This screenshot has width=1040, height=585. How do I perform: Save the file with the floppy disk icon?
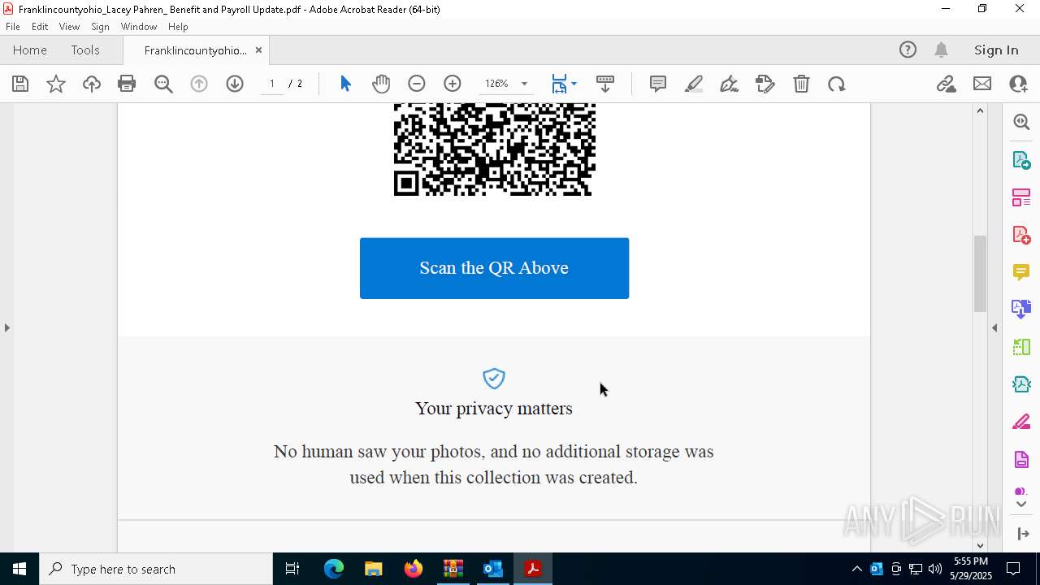20,84
